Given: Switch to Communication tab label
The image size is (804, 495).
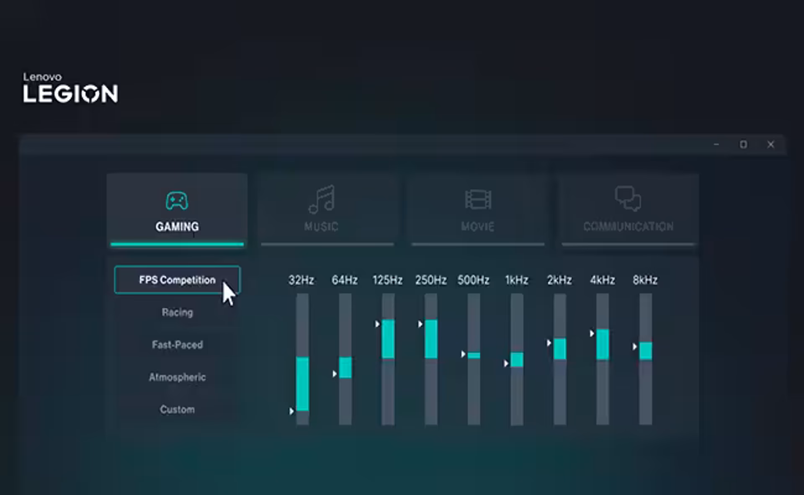Looking at the screenshot, I should point(628,227).
